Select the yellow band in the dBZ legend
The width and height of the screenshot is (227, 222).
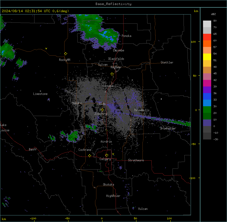click(207, 57)
